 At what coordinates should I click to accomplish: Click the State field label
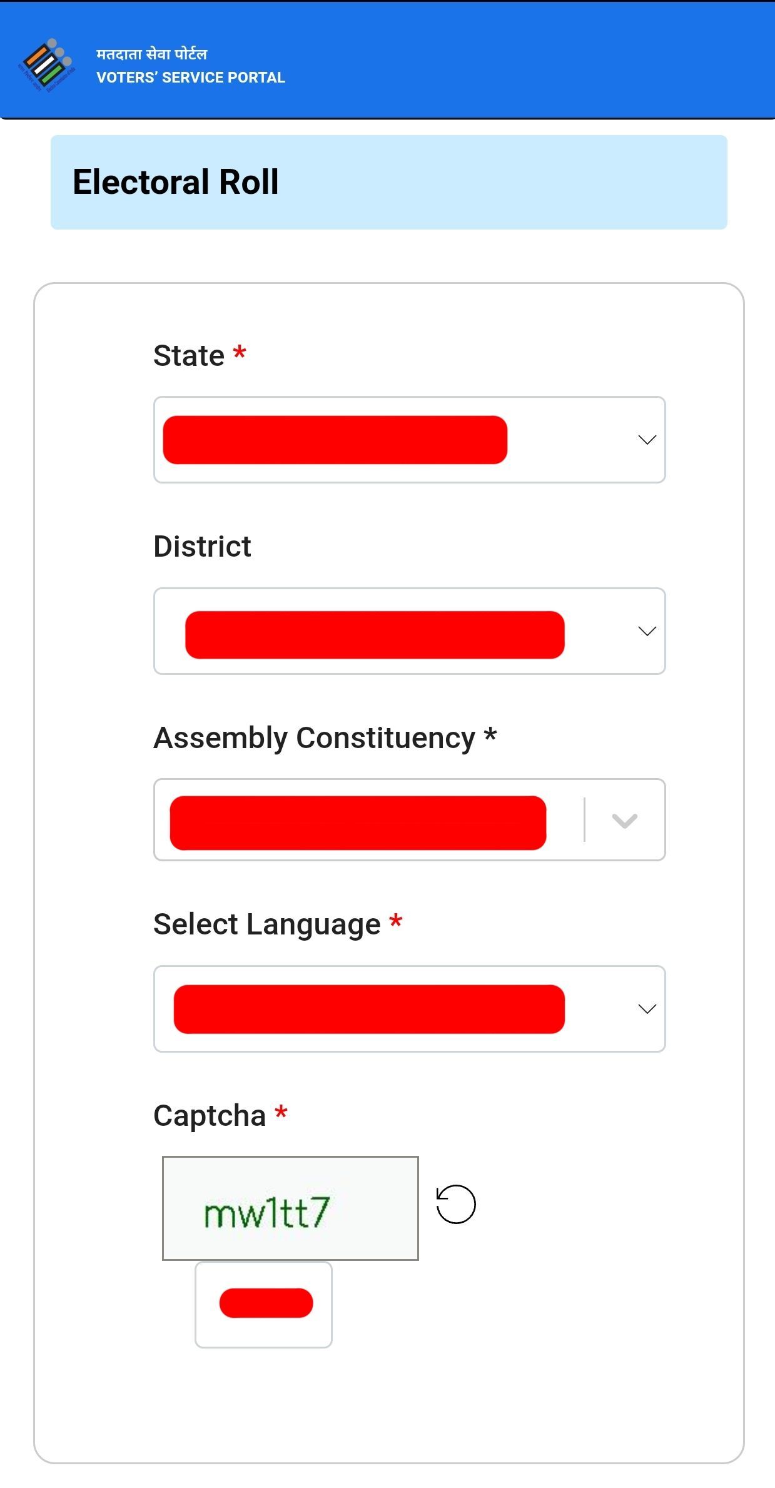(x=190, y=355)
